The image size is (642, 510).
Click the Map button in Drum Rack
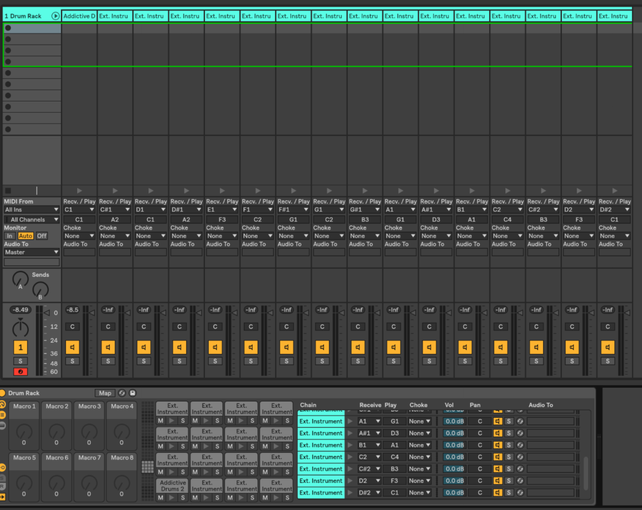click(105, 393)
